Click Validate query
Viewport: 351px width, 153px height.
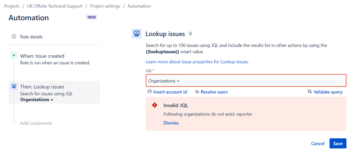tap(328, 92)
